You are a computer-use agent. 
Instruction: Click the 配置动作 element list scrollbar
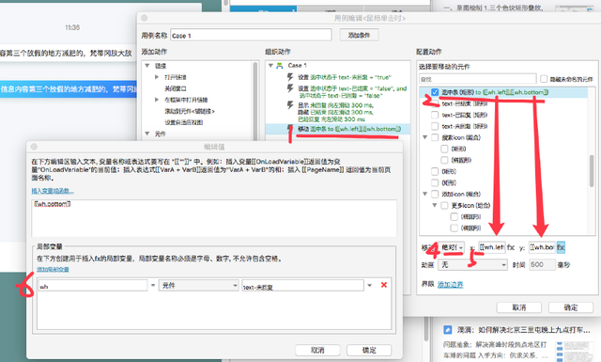592,171
